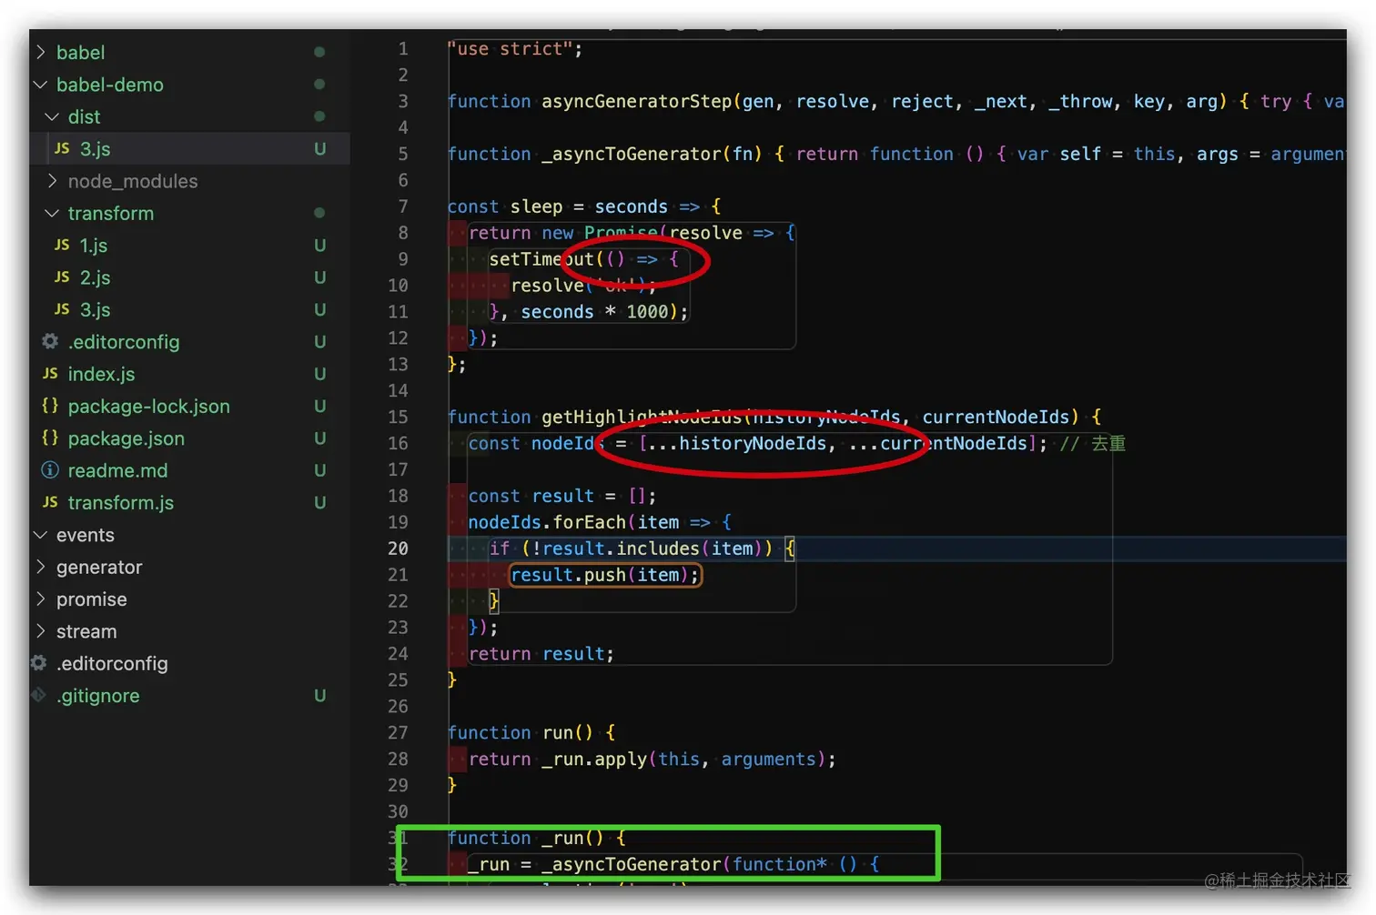
Task: Expand the promise folder
Action: click(x=40, y=598)
